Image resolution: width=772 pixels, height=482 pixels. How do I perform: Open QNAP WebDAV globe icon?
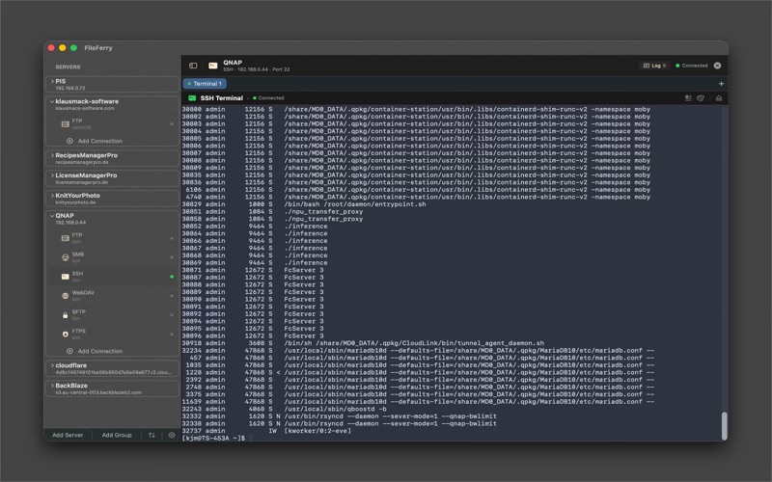65,296
